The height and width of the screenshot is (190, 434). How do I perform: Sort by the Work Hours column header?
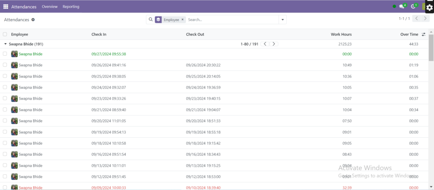(x=341, y=34)
